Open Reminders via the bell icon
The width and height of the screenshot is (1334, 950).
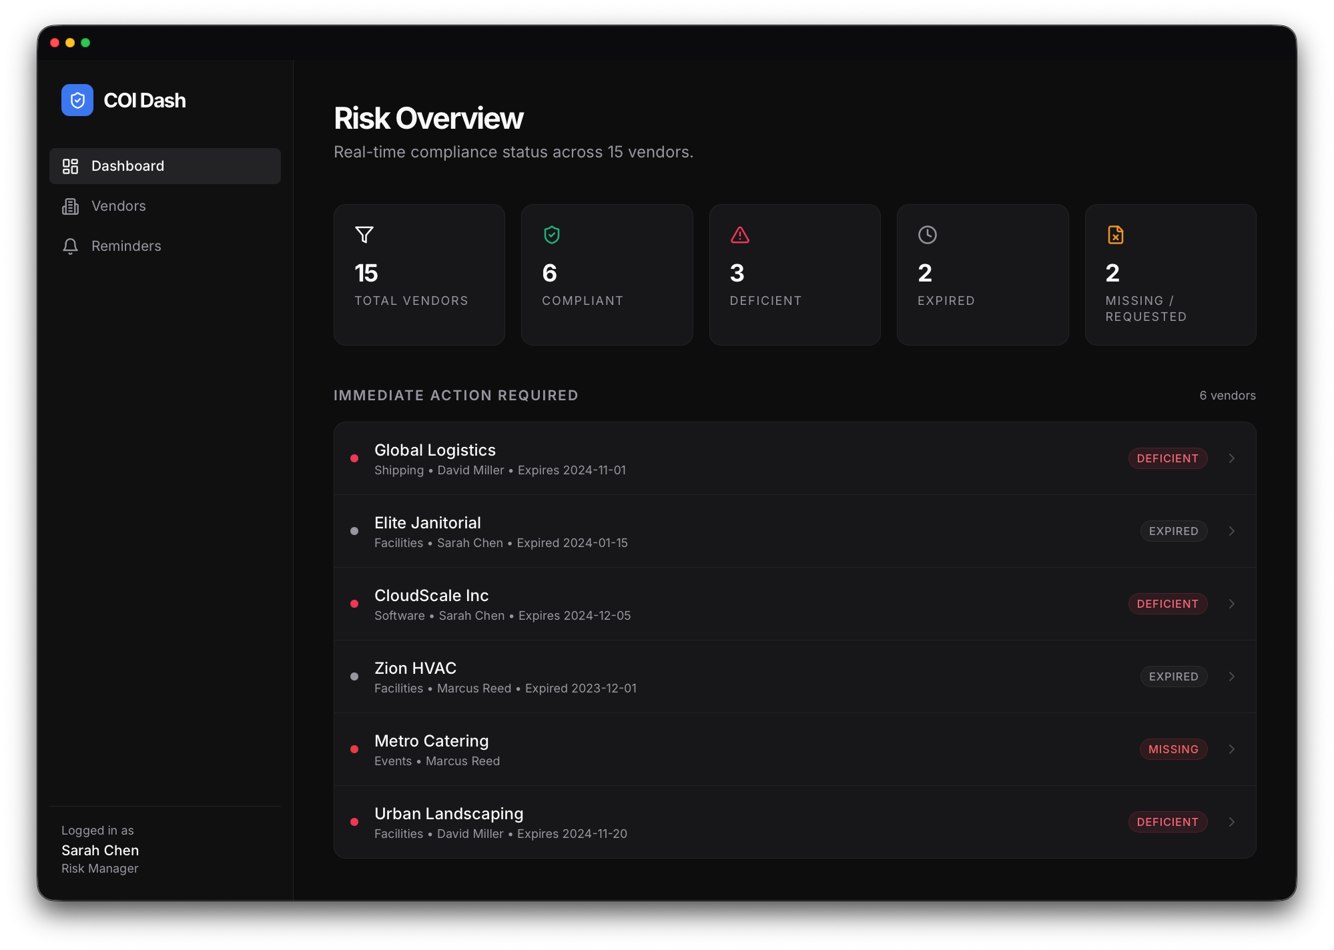click(x=70, y=246)
